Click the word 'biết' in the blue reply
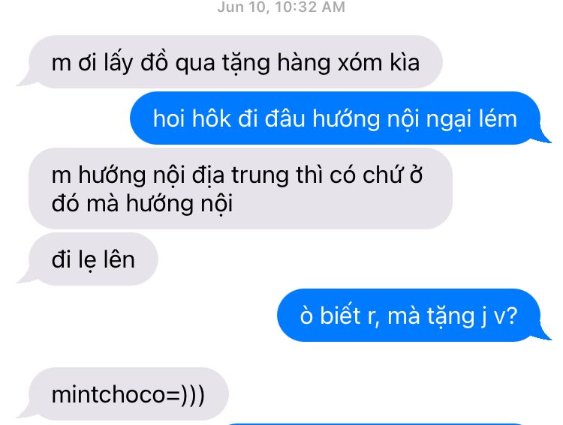This screenshot has height=425, width=563. (x=339, y=316)
